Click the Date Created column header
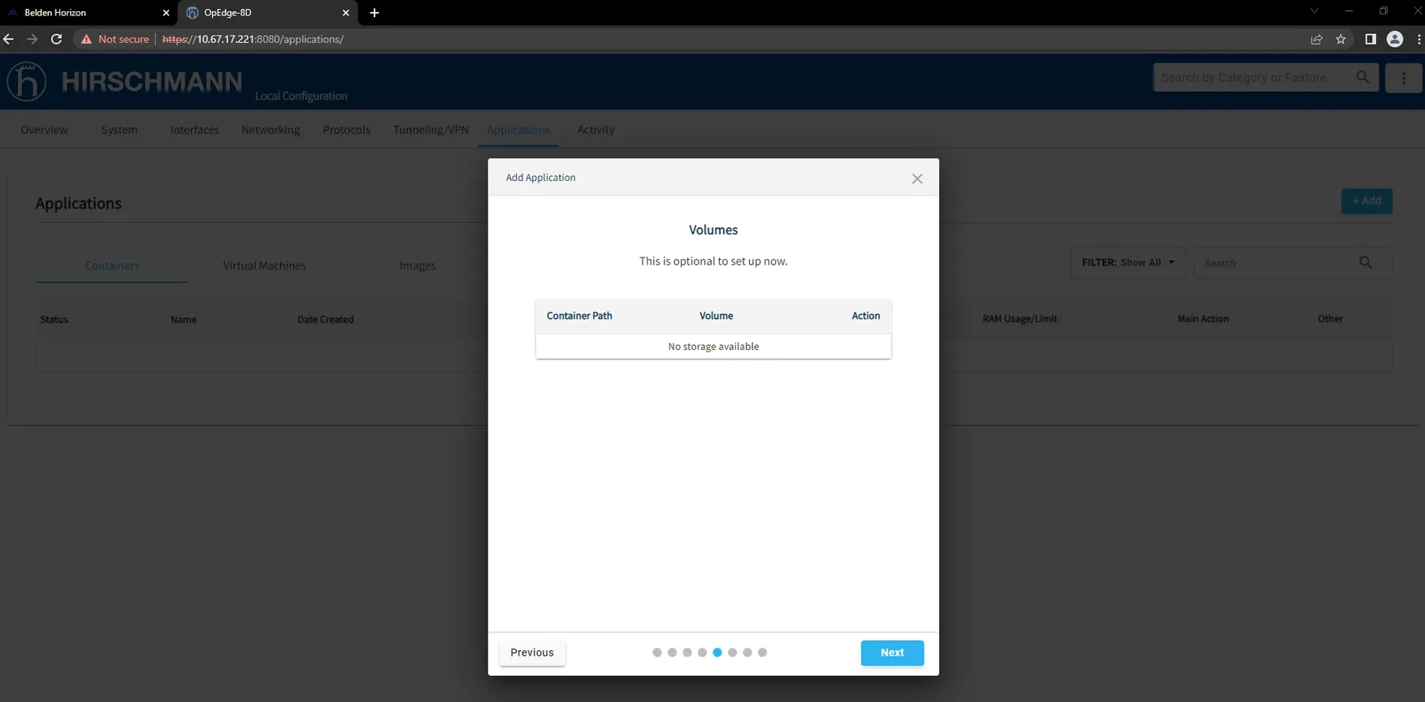The width and height of the screenshot is (1425, 702). (325, 320)
